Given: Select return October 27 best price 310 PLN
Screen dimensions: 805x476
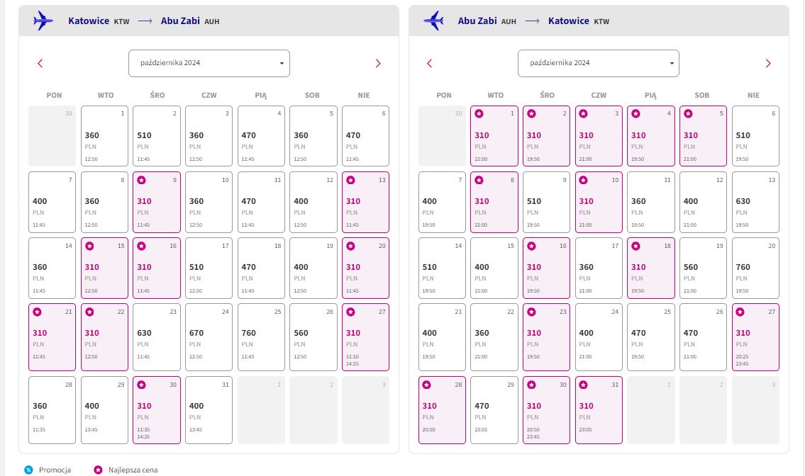Looking at the screenshot, I should click(x=755, y=337).
